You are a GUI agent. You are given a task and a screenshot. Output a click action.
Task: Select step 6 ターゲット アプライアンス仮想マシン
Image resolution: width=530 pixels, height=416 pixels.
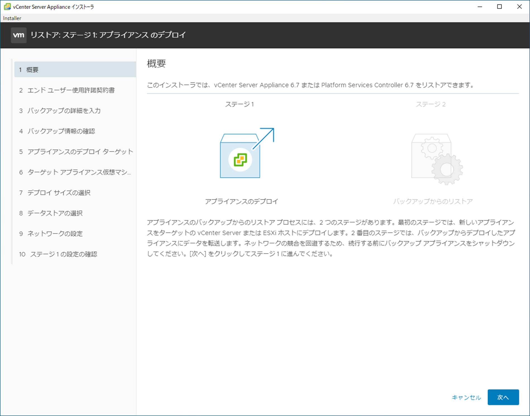pyautogui.click(x=75, y=172)
